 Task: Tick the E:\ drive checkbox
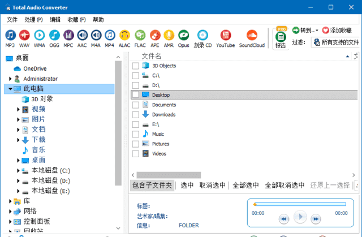(136, 124)
